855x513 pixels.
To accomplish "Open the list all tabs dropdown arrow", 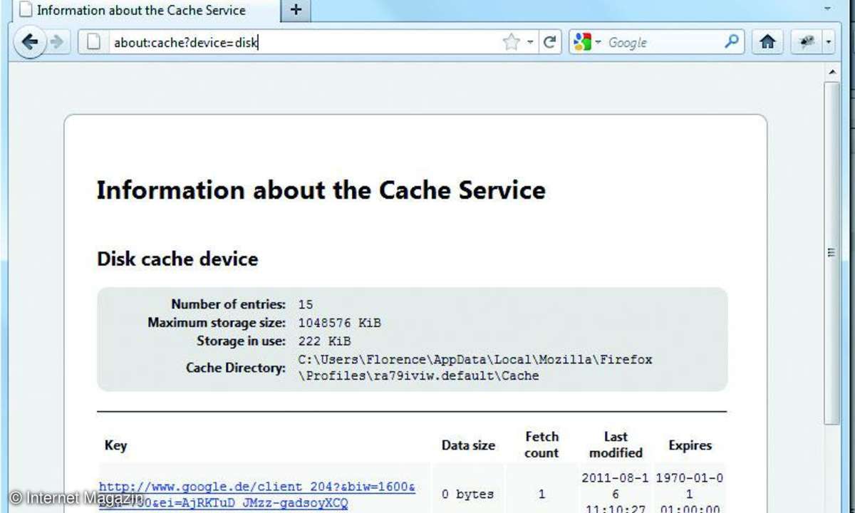I will click(827, 10).
